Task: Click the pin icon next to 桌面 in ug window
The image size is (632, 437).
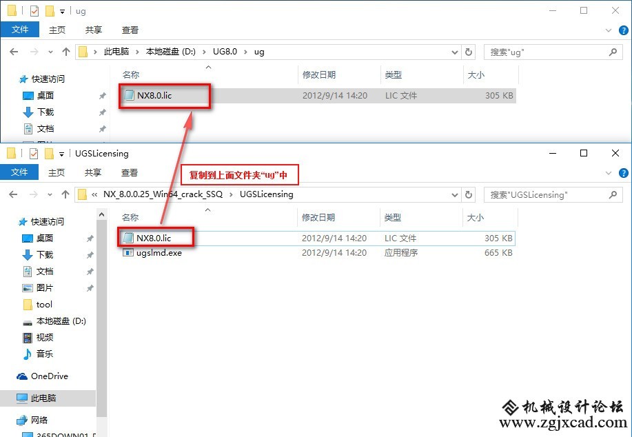Action: (103, 96)
